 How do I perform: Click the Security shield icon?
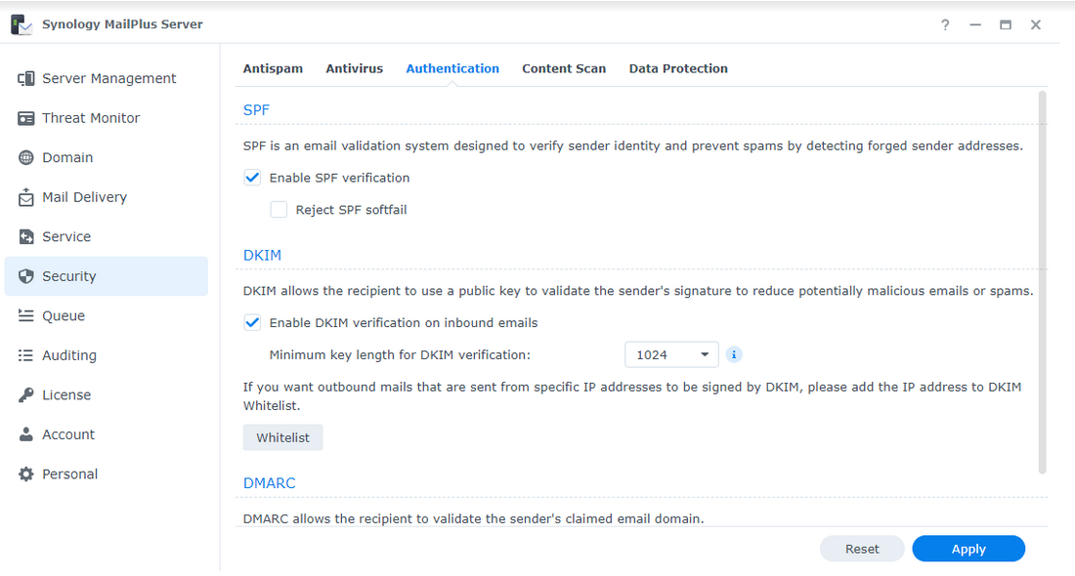[x=26, y=276]
